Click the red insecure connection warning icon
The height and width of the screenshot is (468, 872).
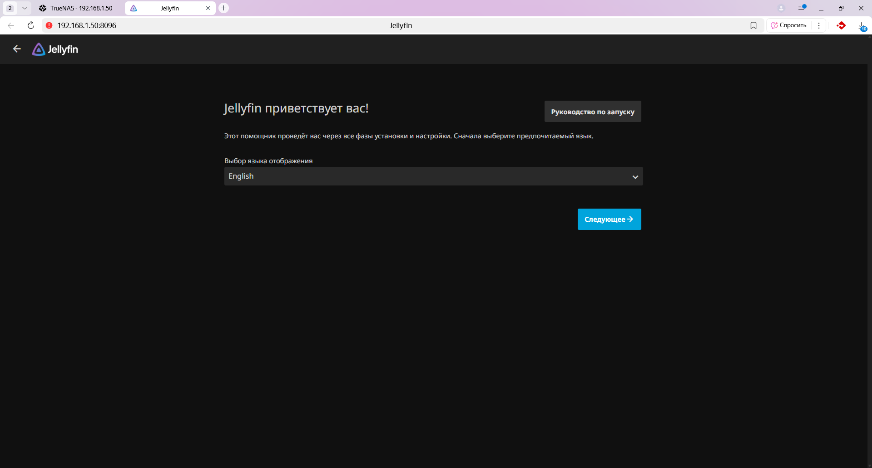49,25
